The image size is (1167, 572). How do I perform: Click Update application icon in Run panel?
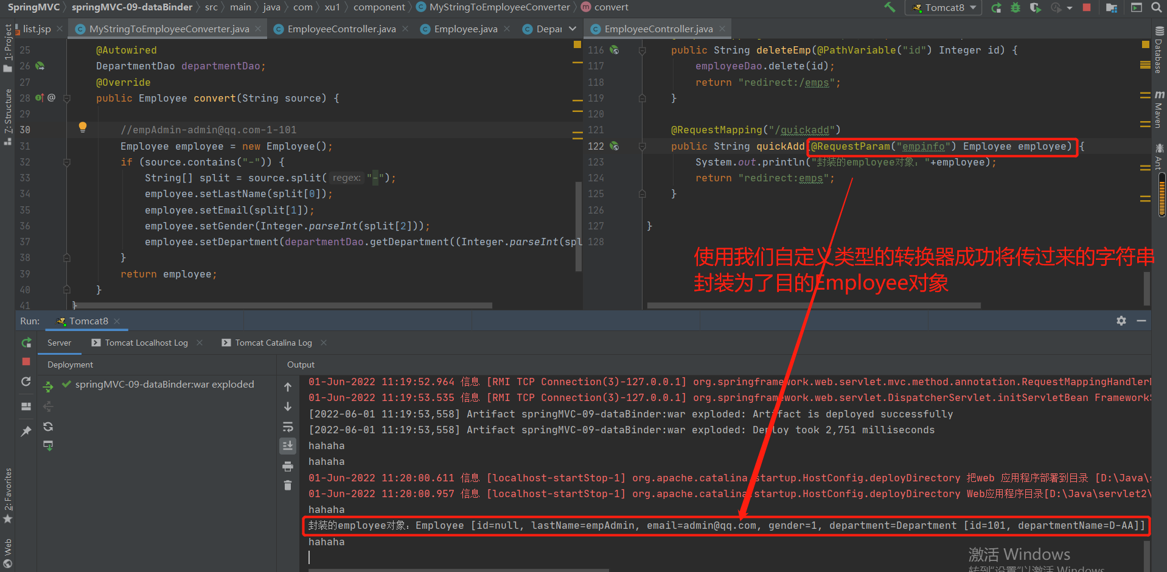pos(26,382)
